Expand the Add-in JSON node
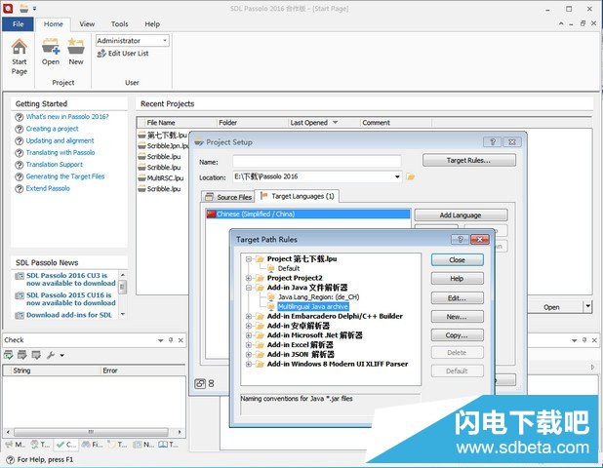The image size is (603, 468). tap(249, 354)
